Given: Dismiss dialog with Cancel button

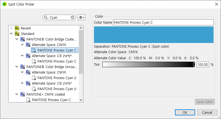Looking at the screenshot, I should click(x=207, y=112).
